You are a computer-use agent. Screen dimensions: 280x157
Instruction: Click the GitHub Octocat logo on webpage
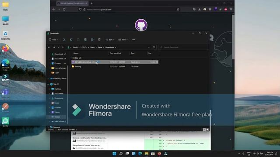point(141,25)
